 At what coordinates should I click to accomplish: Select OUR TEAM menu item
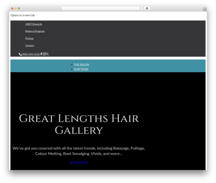[81, 69]
